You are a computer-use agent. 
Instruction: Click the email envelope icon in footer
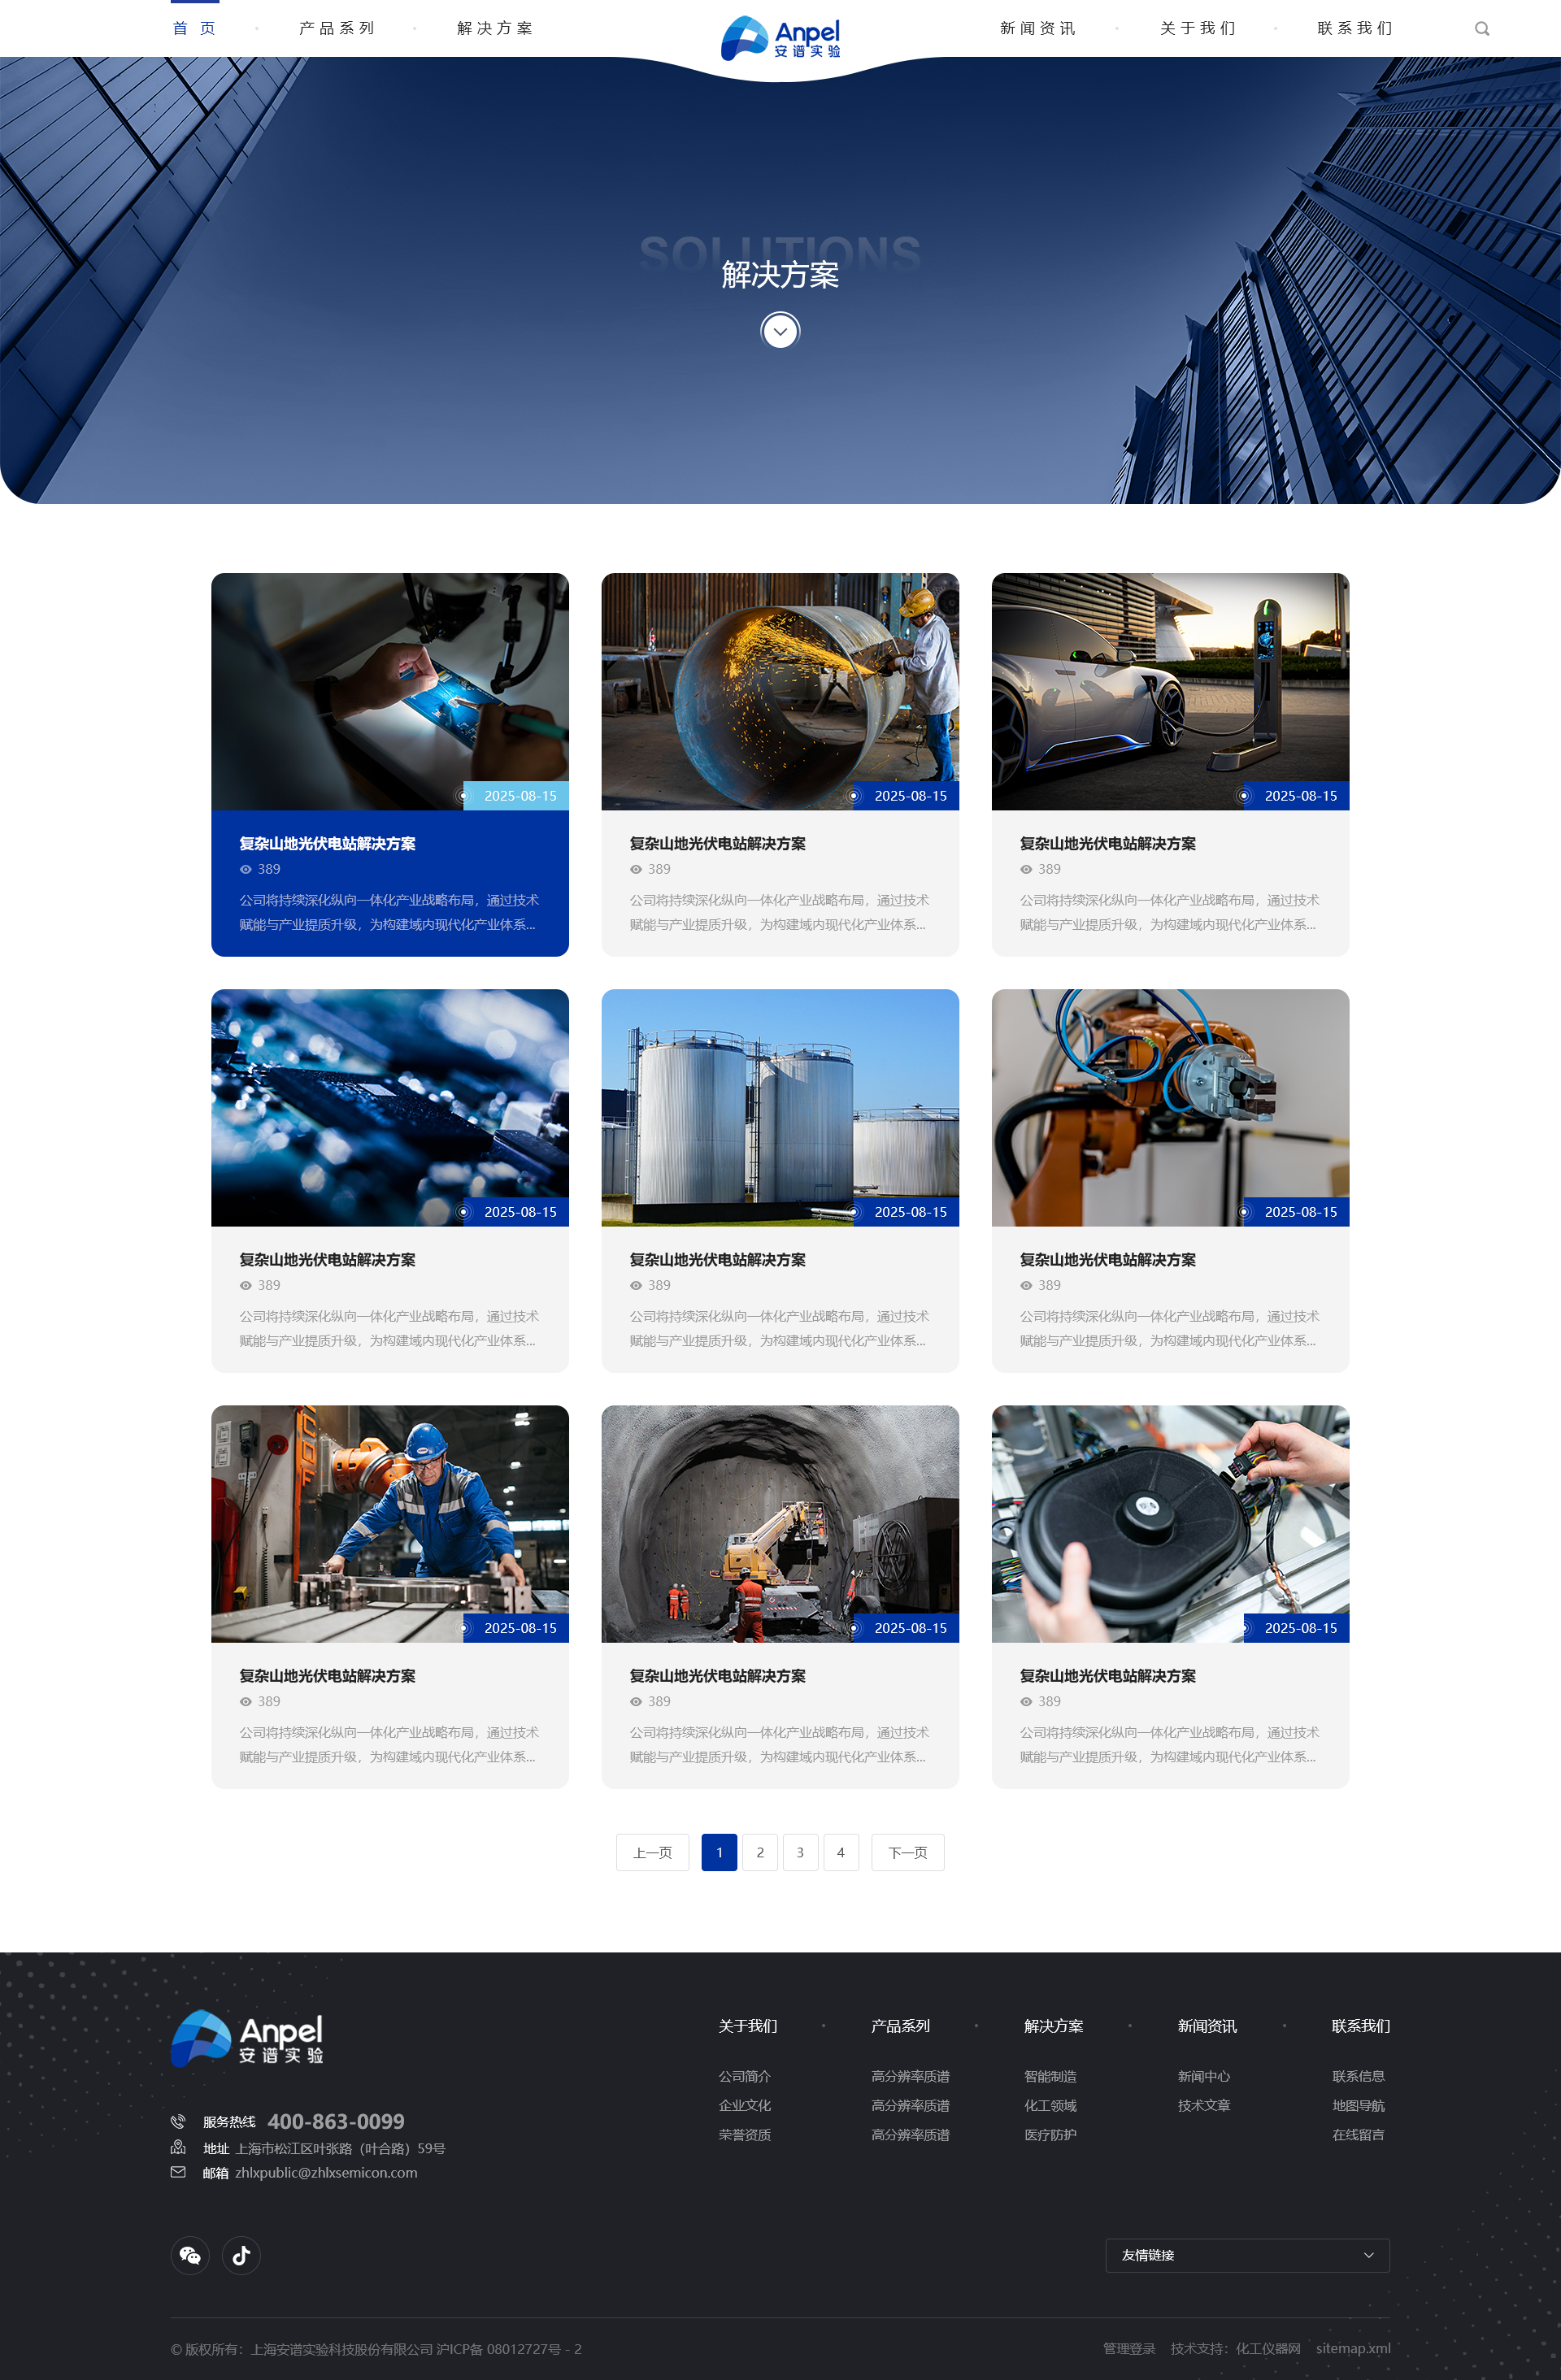tap(178, 2172)
